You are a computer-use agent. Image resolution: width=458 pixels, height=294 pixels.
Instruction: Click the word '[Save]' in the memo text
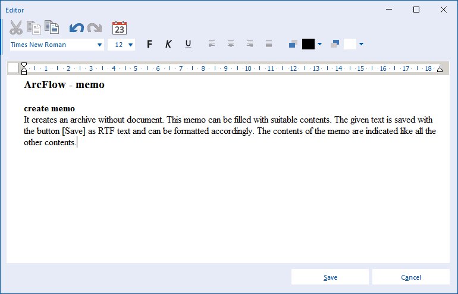(x=74, y=131)
